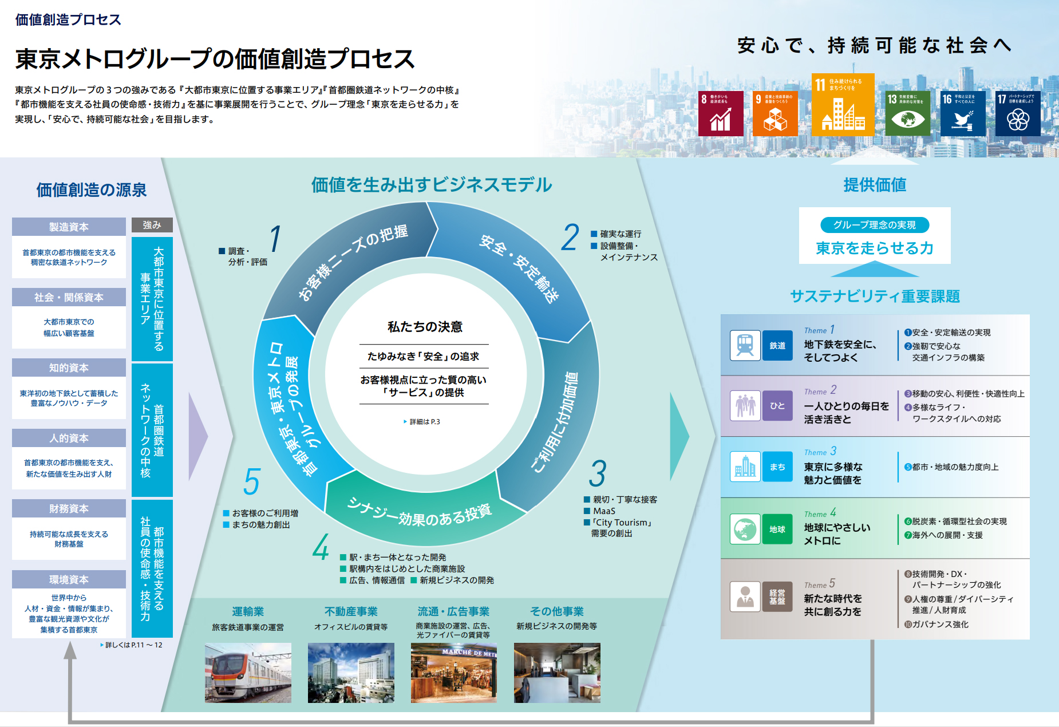
Task: Select the 人的資本 header
Action: (x=69, y=438)
